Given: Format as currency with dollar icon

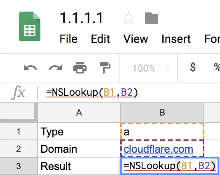Looking at the screenshot, I should click(193, 67).
